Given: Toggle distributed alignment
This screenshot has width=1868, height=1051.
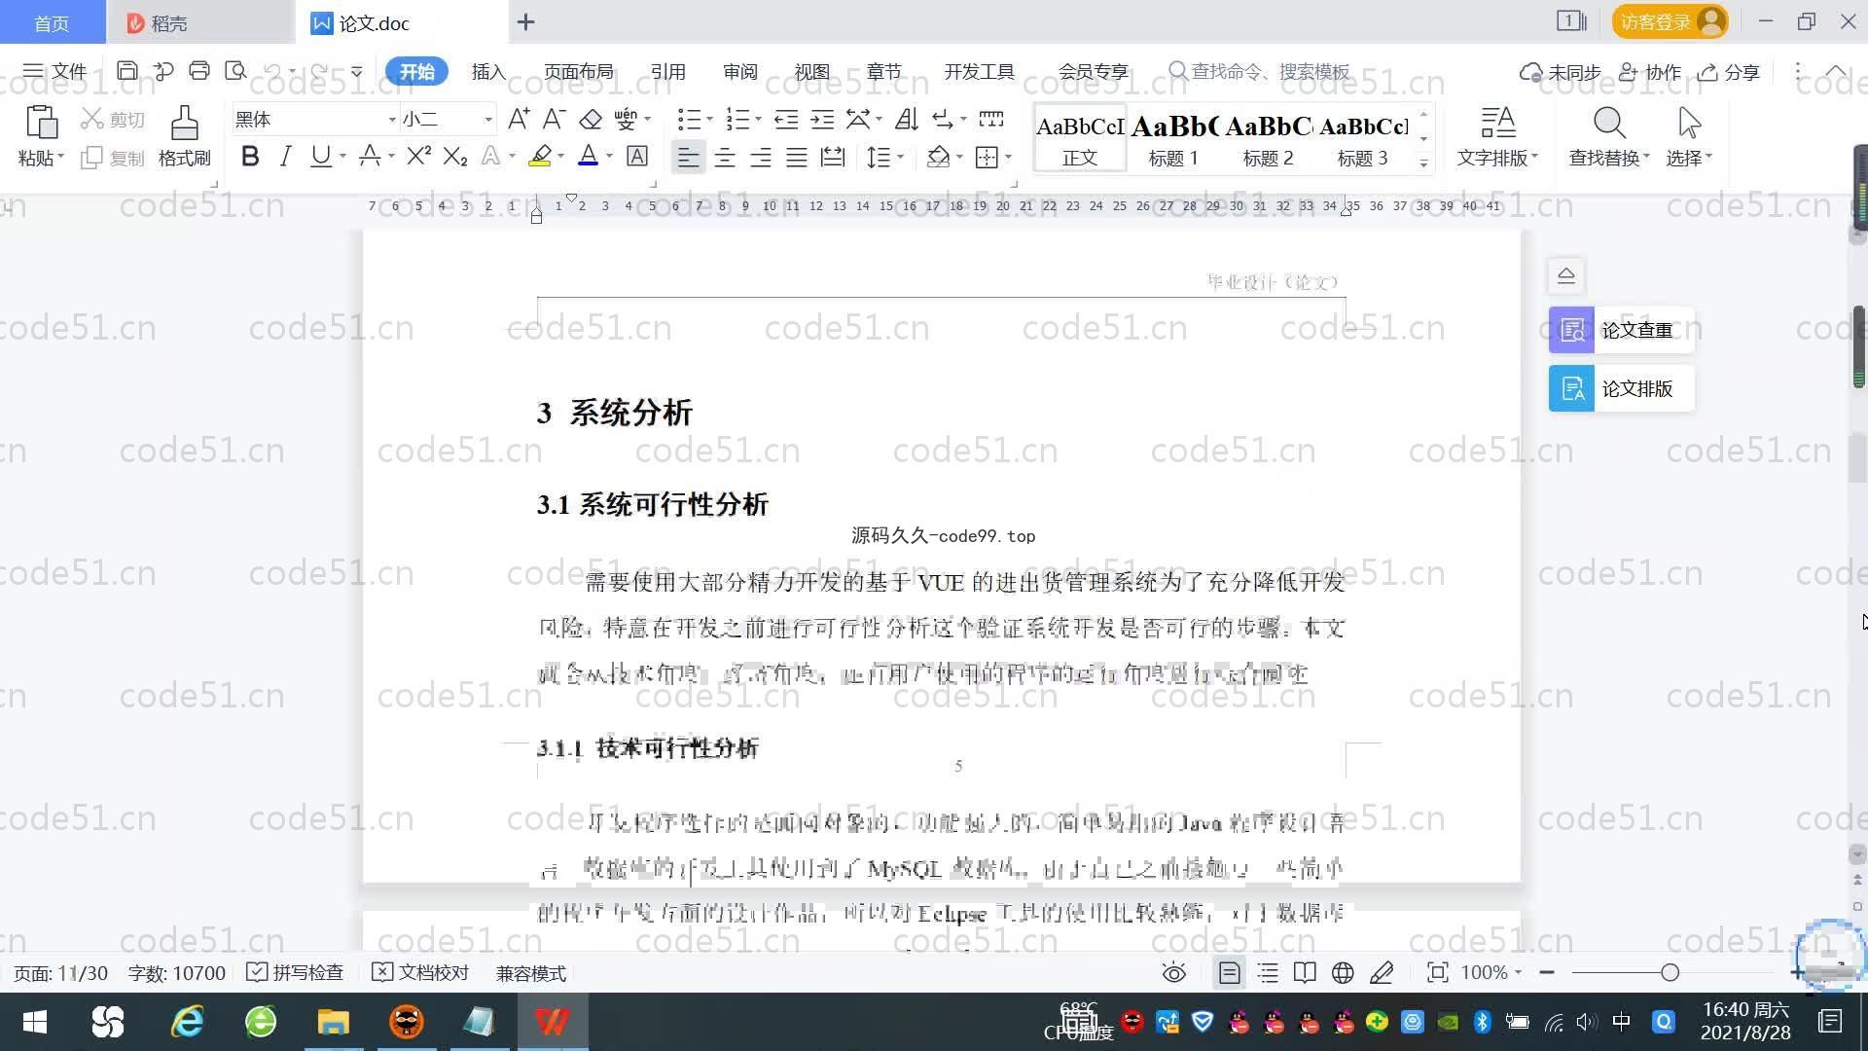Looking at the screenshot, I should pos(833,157).
